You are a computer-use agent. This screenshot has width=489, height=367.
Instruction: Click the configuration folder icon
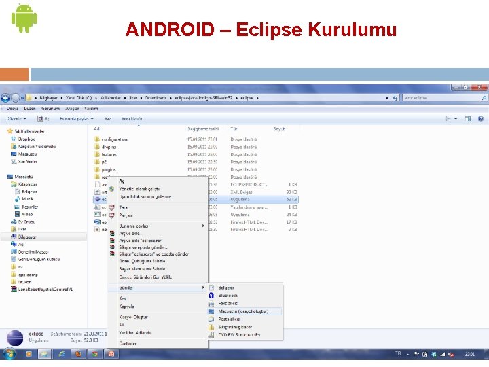pyautogui.click(x=97, y=139)
